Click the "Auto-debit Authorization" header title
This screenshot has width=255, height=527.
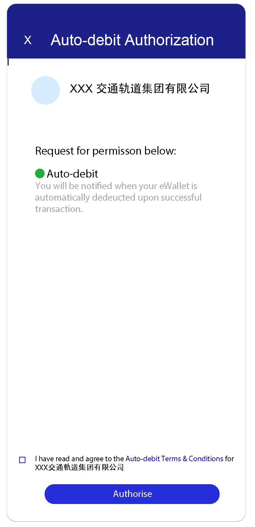[132, 40]
